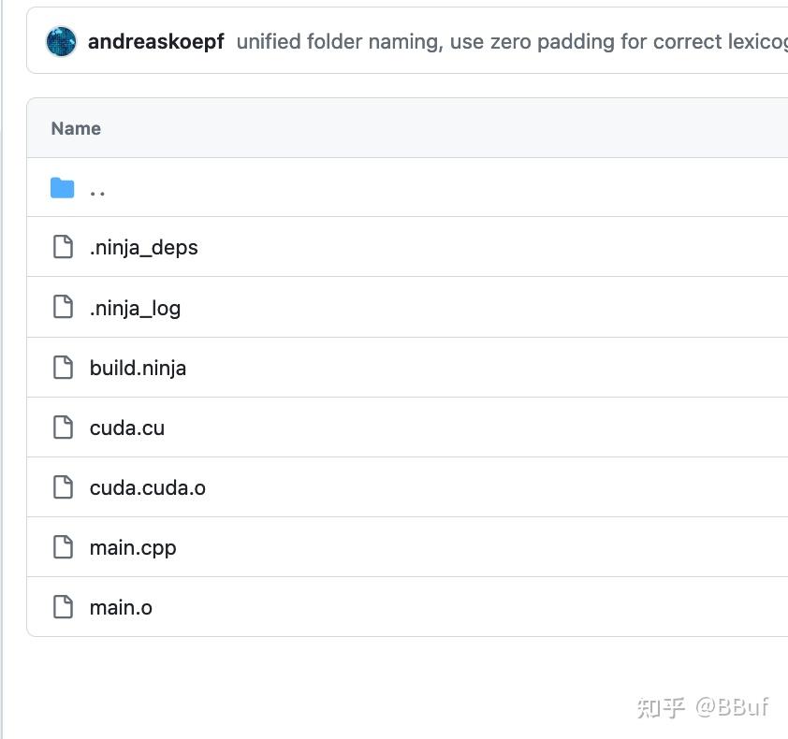Click the andreaskoepf username link

pyautogui.click(x=154, y=41)
